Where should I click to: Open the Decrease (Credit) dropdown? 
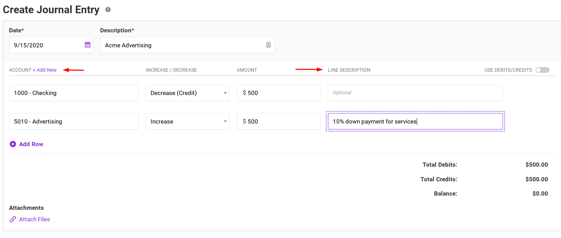pyautogui.click(x=187, y=93)
